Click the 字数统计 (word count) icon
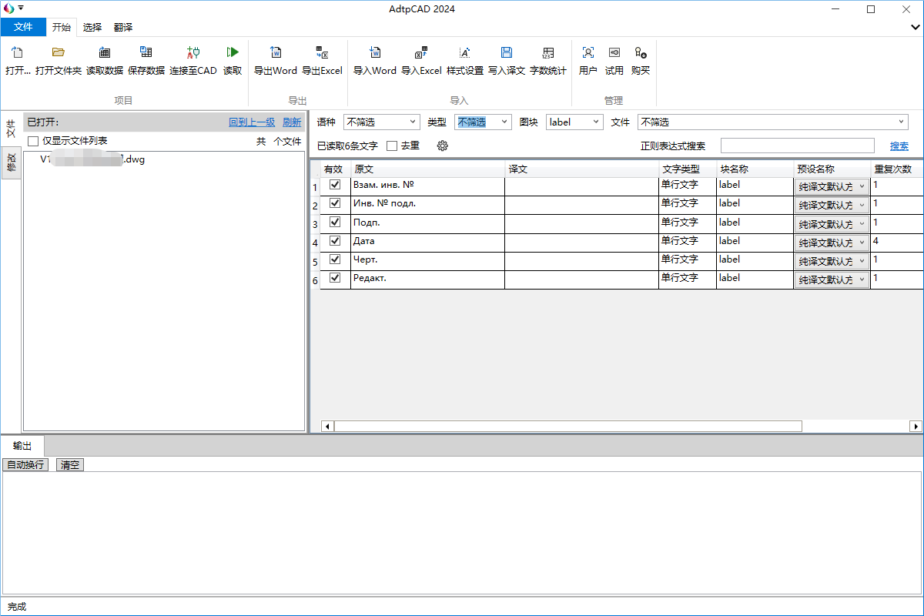This screenshot has width=924, height=616. pos(547,53)
